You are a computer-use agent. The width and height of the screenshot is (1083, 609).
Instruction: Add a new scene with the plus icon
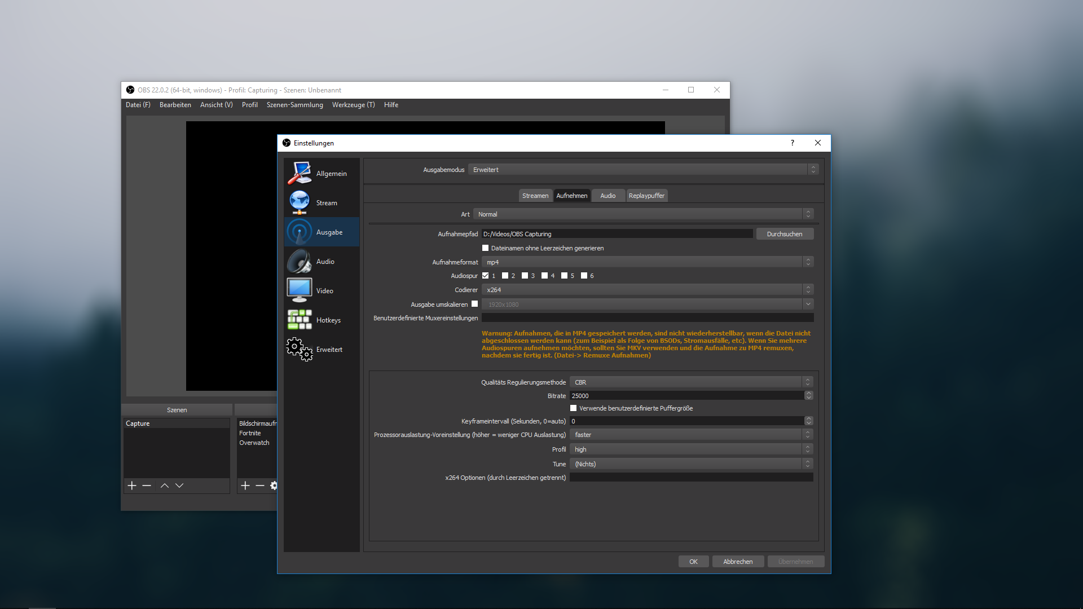click(131, 485)
